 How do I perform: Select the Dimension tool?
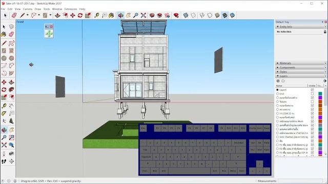[x=11, y=106]
